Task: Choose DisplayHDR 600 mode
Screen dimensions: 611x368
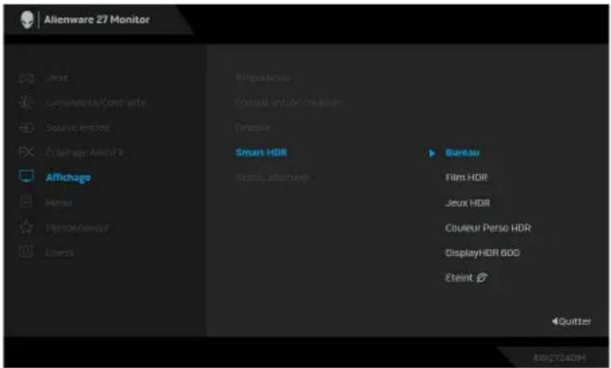Action: (x=482, y=253)
